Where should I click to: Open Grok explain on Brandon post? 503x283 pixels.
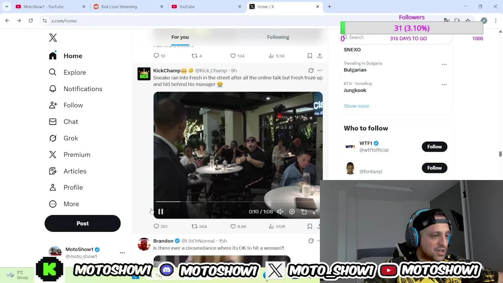coord(311,241)
